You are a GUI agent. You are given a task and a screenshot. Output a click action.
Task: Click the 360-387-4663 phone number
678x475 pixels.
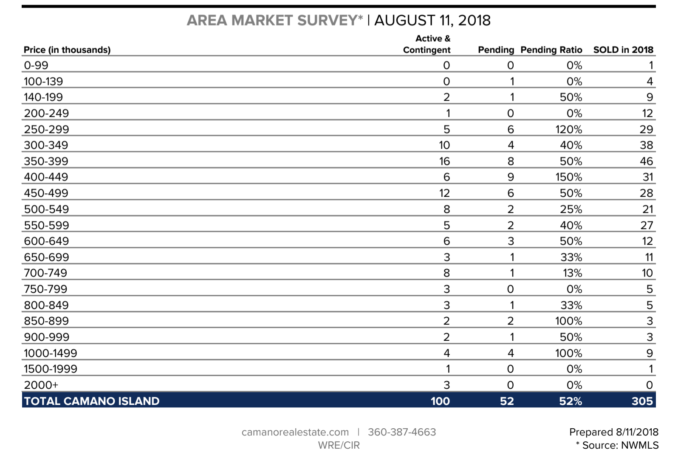click(402, 432)
